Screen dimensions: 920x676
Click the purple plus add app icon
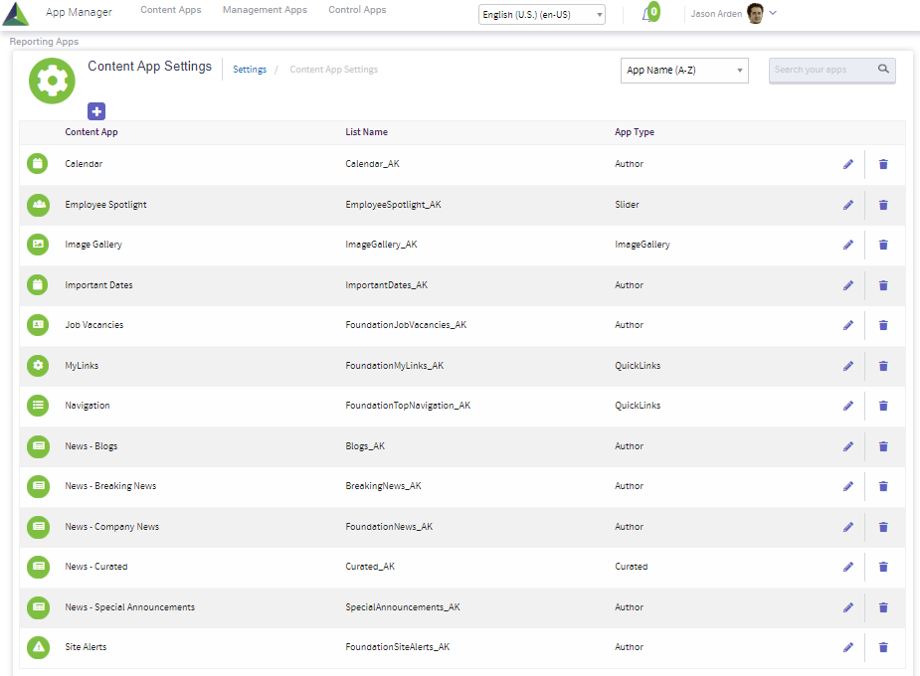point(96,111)
